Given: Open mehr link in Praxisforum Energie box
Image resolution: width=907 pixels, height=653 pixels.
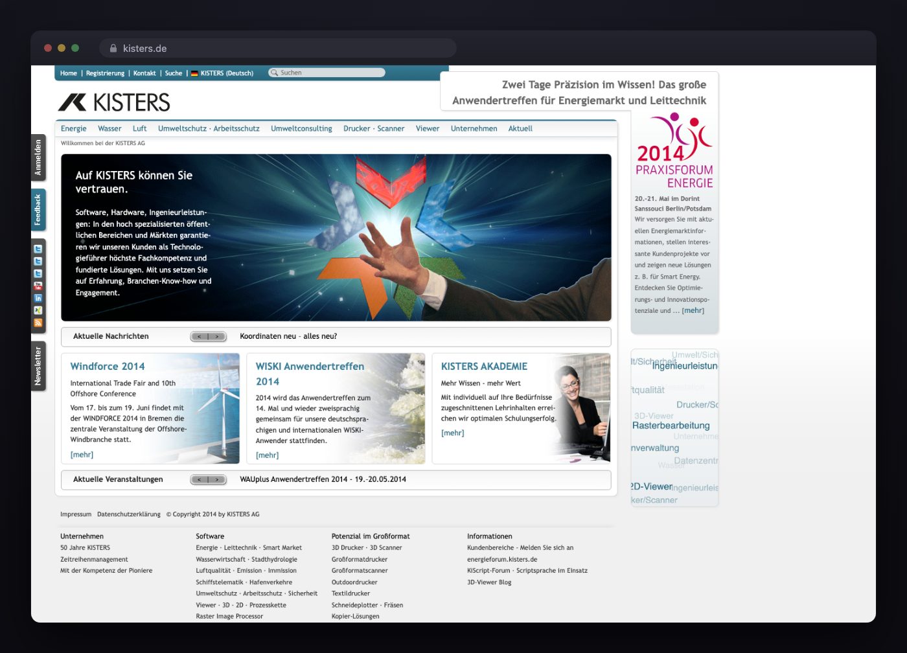Looking at the screenshot, I should coord(693,311).
